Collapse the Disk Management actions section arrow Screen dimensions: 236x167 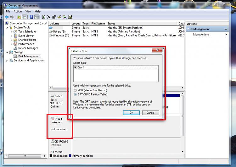[226, 29]
